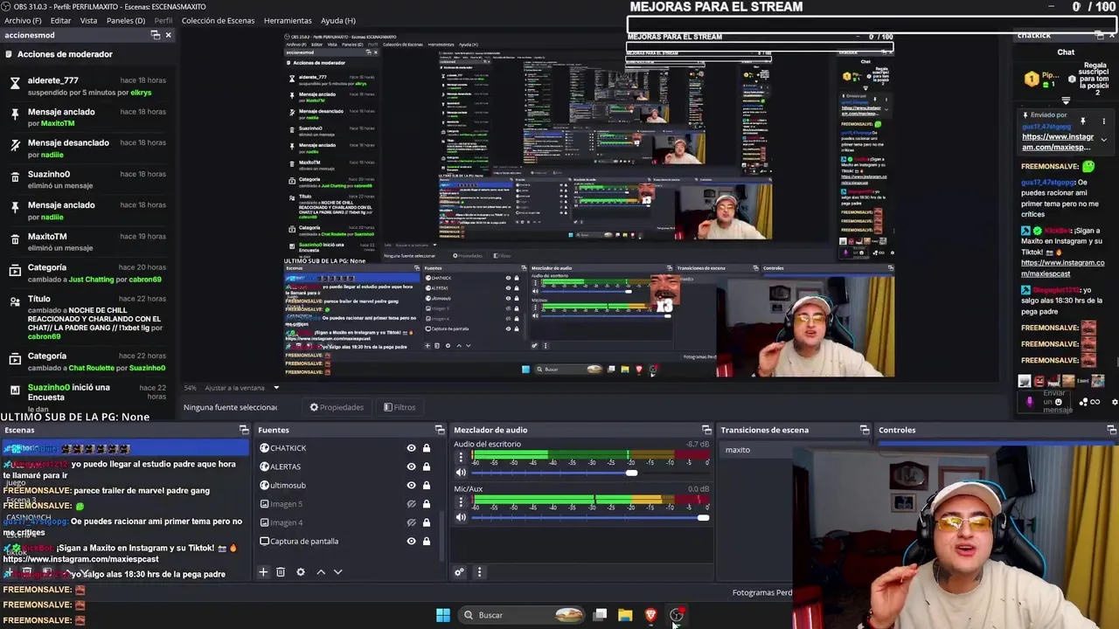Show the Imagen 5 source

411,504
